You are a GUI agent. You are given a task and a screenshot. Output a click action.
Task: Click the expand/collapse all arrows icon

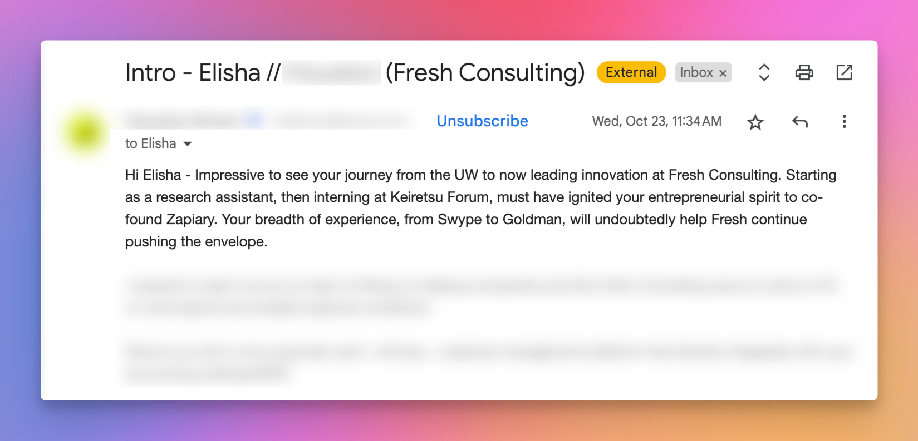764,72
